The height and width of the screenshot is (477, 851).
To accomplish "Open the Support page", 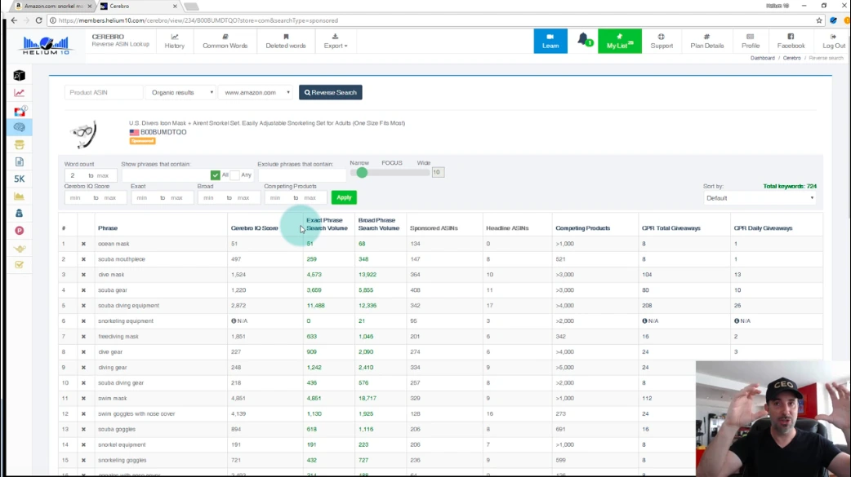I will click(662, 42).
